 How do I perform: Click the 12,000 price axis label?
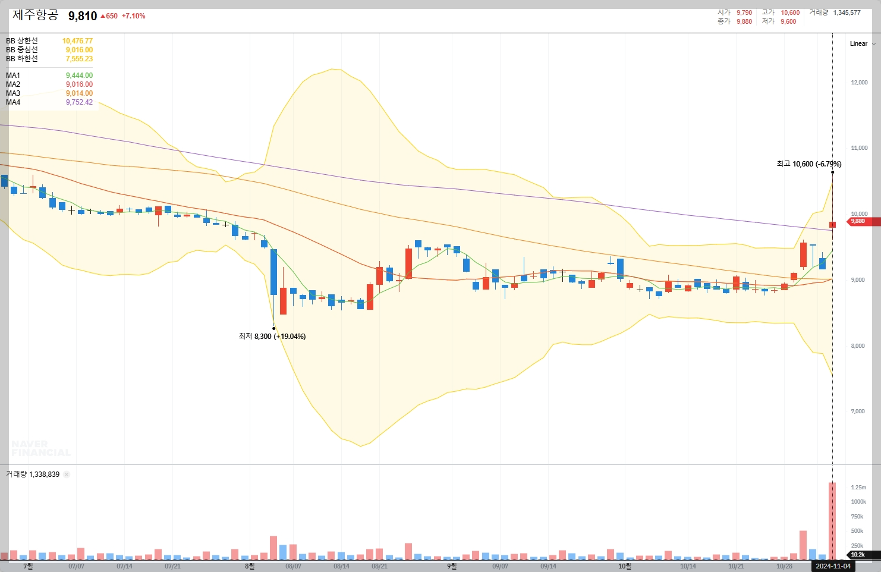point(859,83)
